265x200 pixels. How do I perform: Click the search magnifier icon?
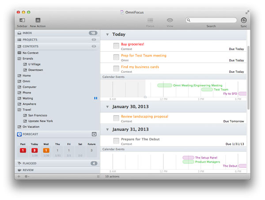(x=189, y=20)
